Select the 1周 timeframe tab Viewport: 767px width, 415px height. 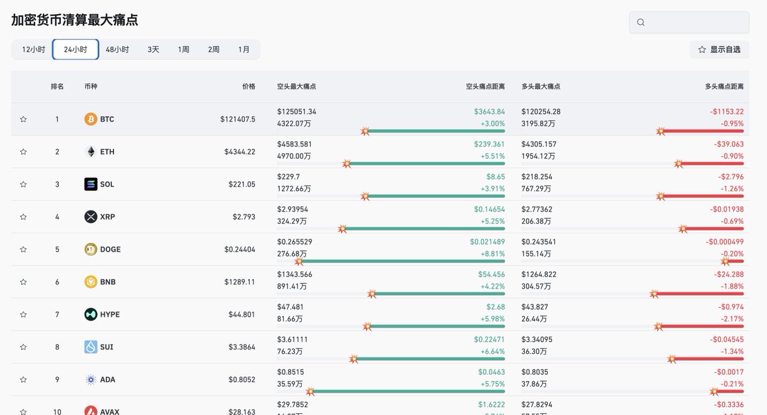tap(183, 49)
